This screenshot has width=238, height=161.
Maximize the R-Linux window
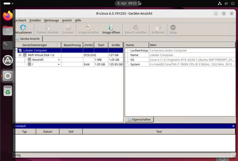(224, 13)
